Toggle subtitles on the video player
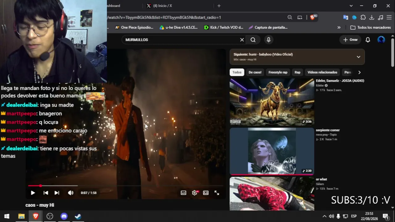Image resolution: width=395 pixels, height=222 pixels. pyautogui.click(x=183, y=193)
